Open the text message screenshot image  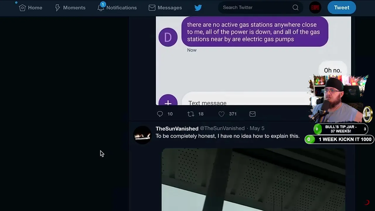pyautogui.click(x=253, y=61)
